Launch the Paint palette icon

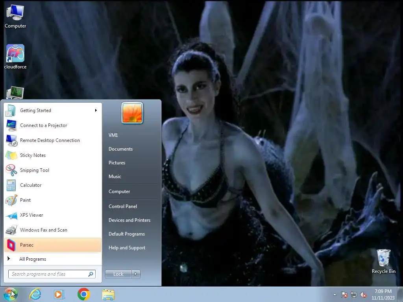11,200
